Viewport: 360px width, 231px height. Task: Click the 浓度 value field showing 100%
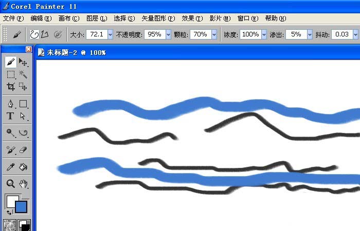point(250,35)
